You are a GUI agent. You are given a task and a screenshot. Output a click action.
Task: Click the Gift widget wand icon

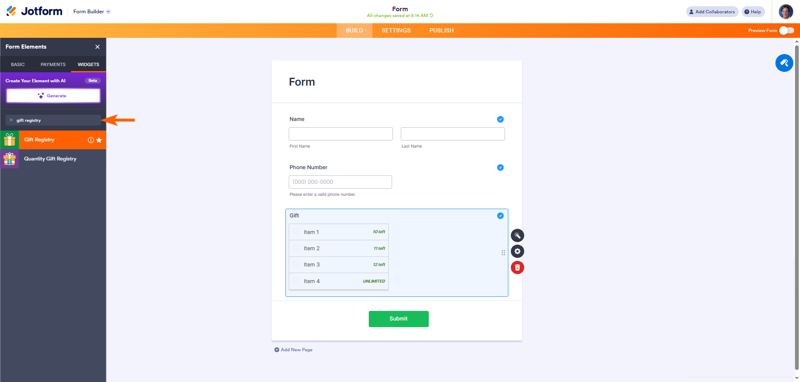pyautogui.click(x=517, y=236)
